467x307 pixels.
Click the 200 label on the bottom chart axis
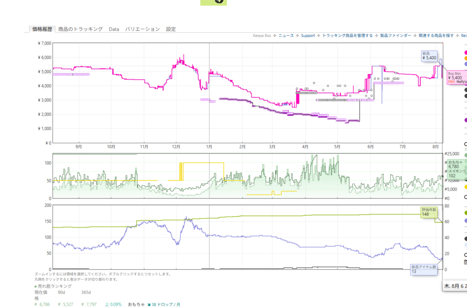point(47,205)
